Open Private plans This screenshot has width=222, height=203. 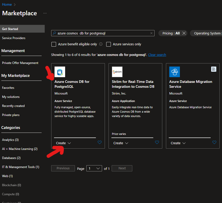pos(11,115)
